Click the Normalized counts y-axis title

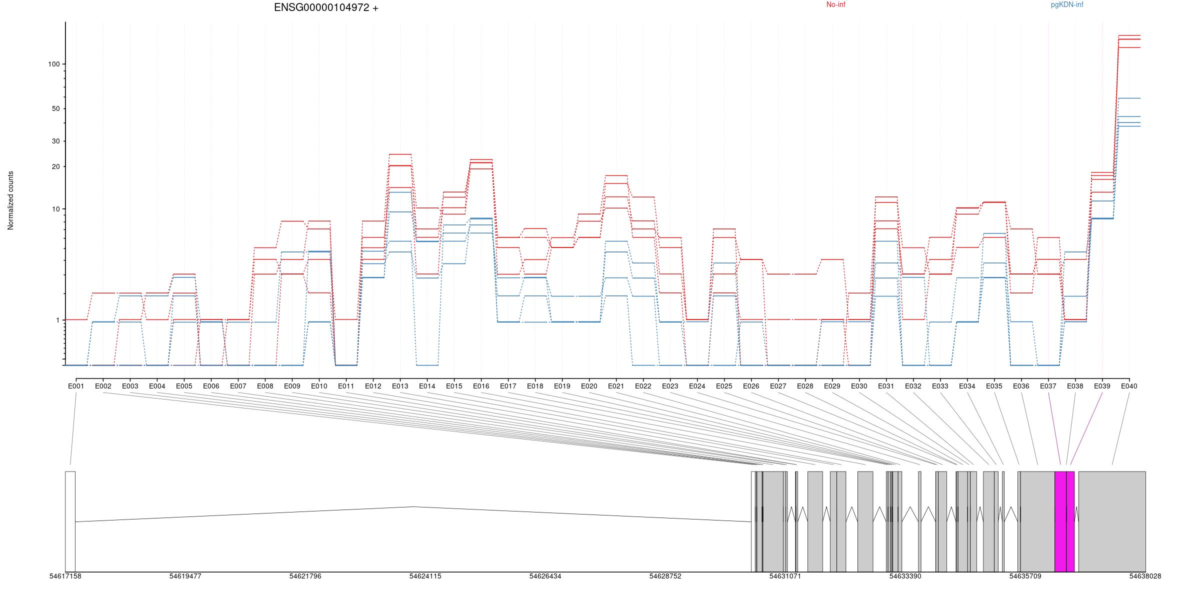10,200
